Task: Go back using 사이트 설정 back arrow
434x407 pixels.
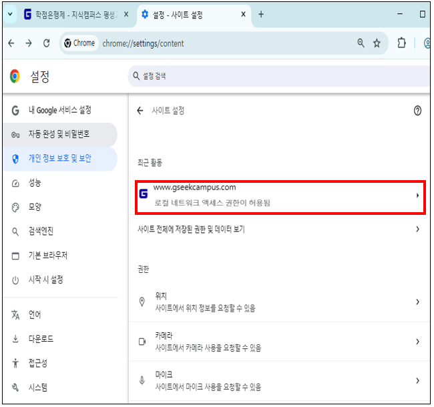Action: click(140, 111)
